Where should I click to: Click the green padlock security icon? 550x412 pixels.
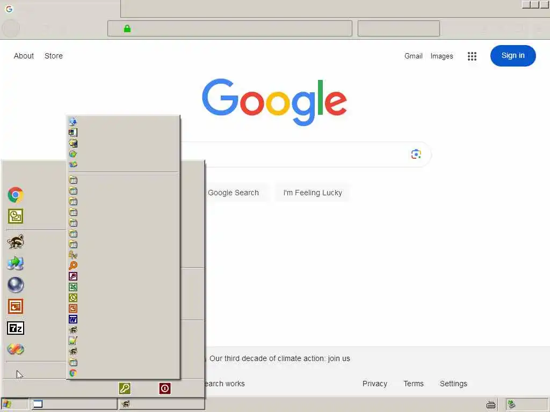point(127,28)
